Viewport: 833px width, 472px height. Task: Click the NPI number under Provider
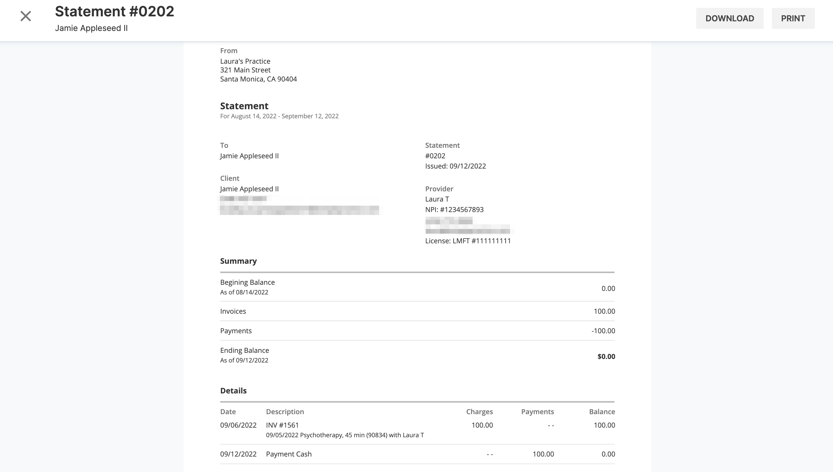point(454,210)
